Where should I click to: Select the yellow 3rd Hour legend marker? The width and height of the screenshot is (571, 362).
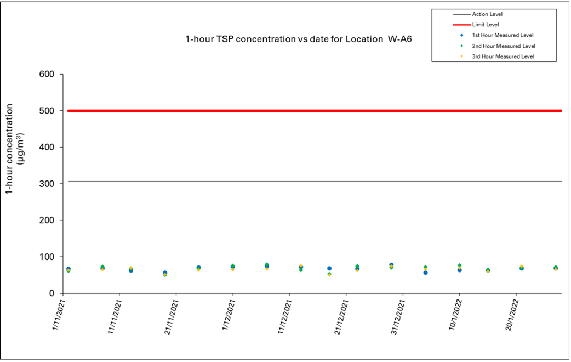461,56
